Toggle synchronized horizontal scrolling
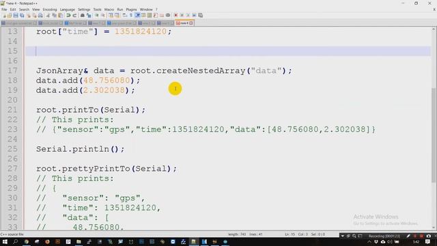Screen dimensions: 437x246 117,15
